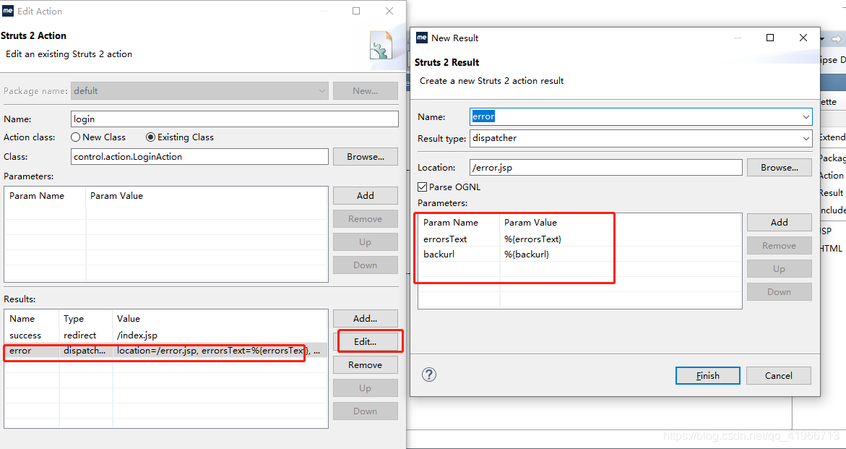
Task: Click Browse next to Location field
Action: click(x=779, y=167)
